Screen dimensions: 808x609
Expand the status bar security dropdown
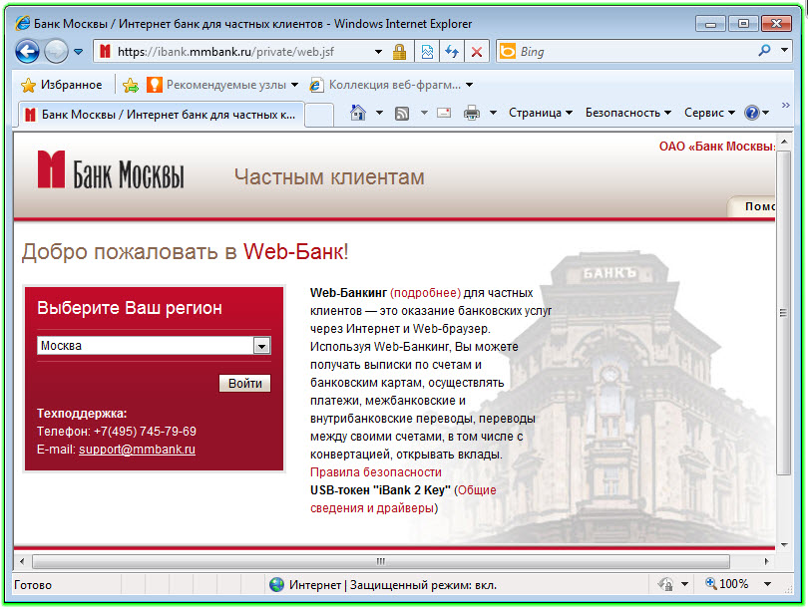685,584
